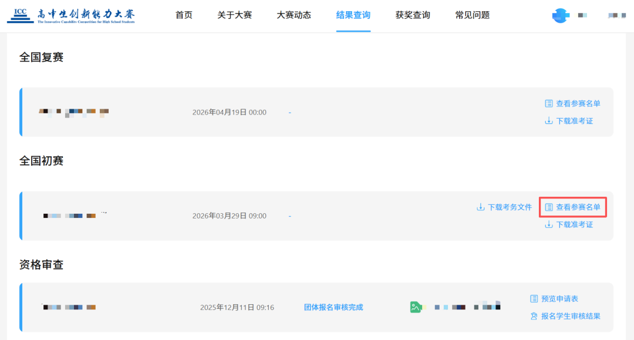Open the highlighted 查看参赛名单 link under 全国初赛

pos(578,207)
